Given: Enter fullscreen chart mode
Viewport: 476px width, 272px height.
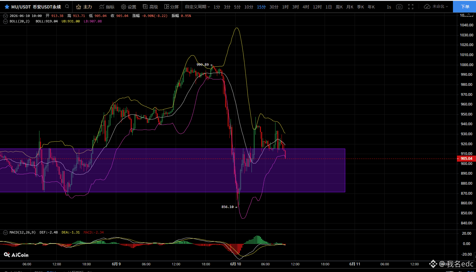Looking at the screenshot, I should (411, 7).
